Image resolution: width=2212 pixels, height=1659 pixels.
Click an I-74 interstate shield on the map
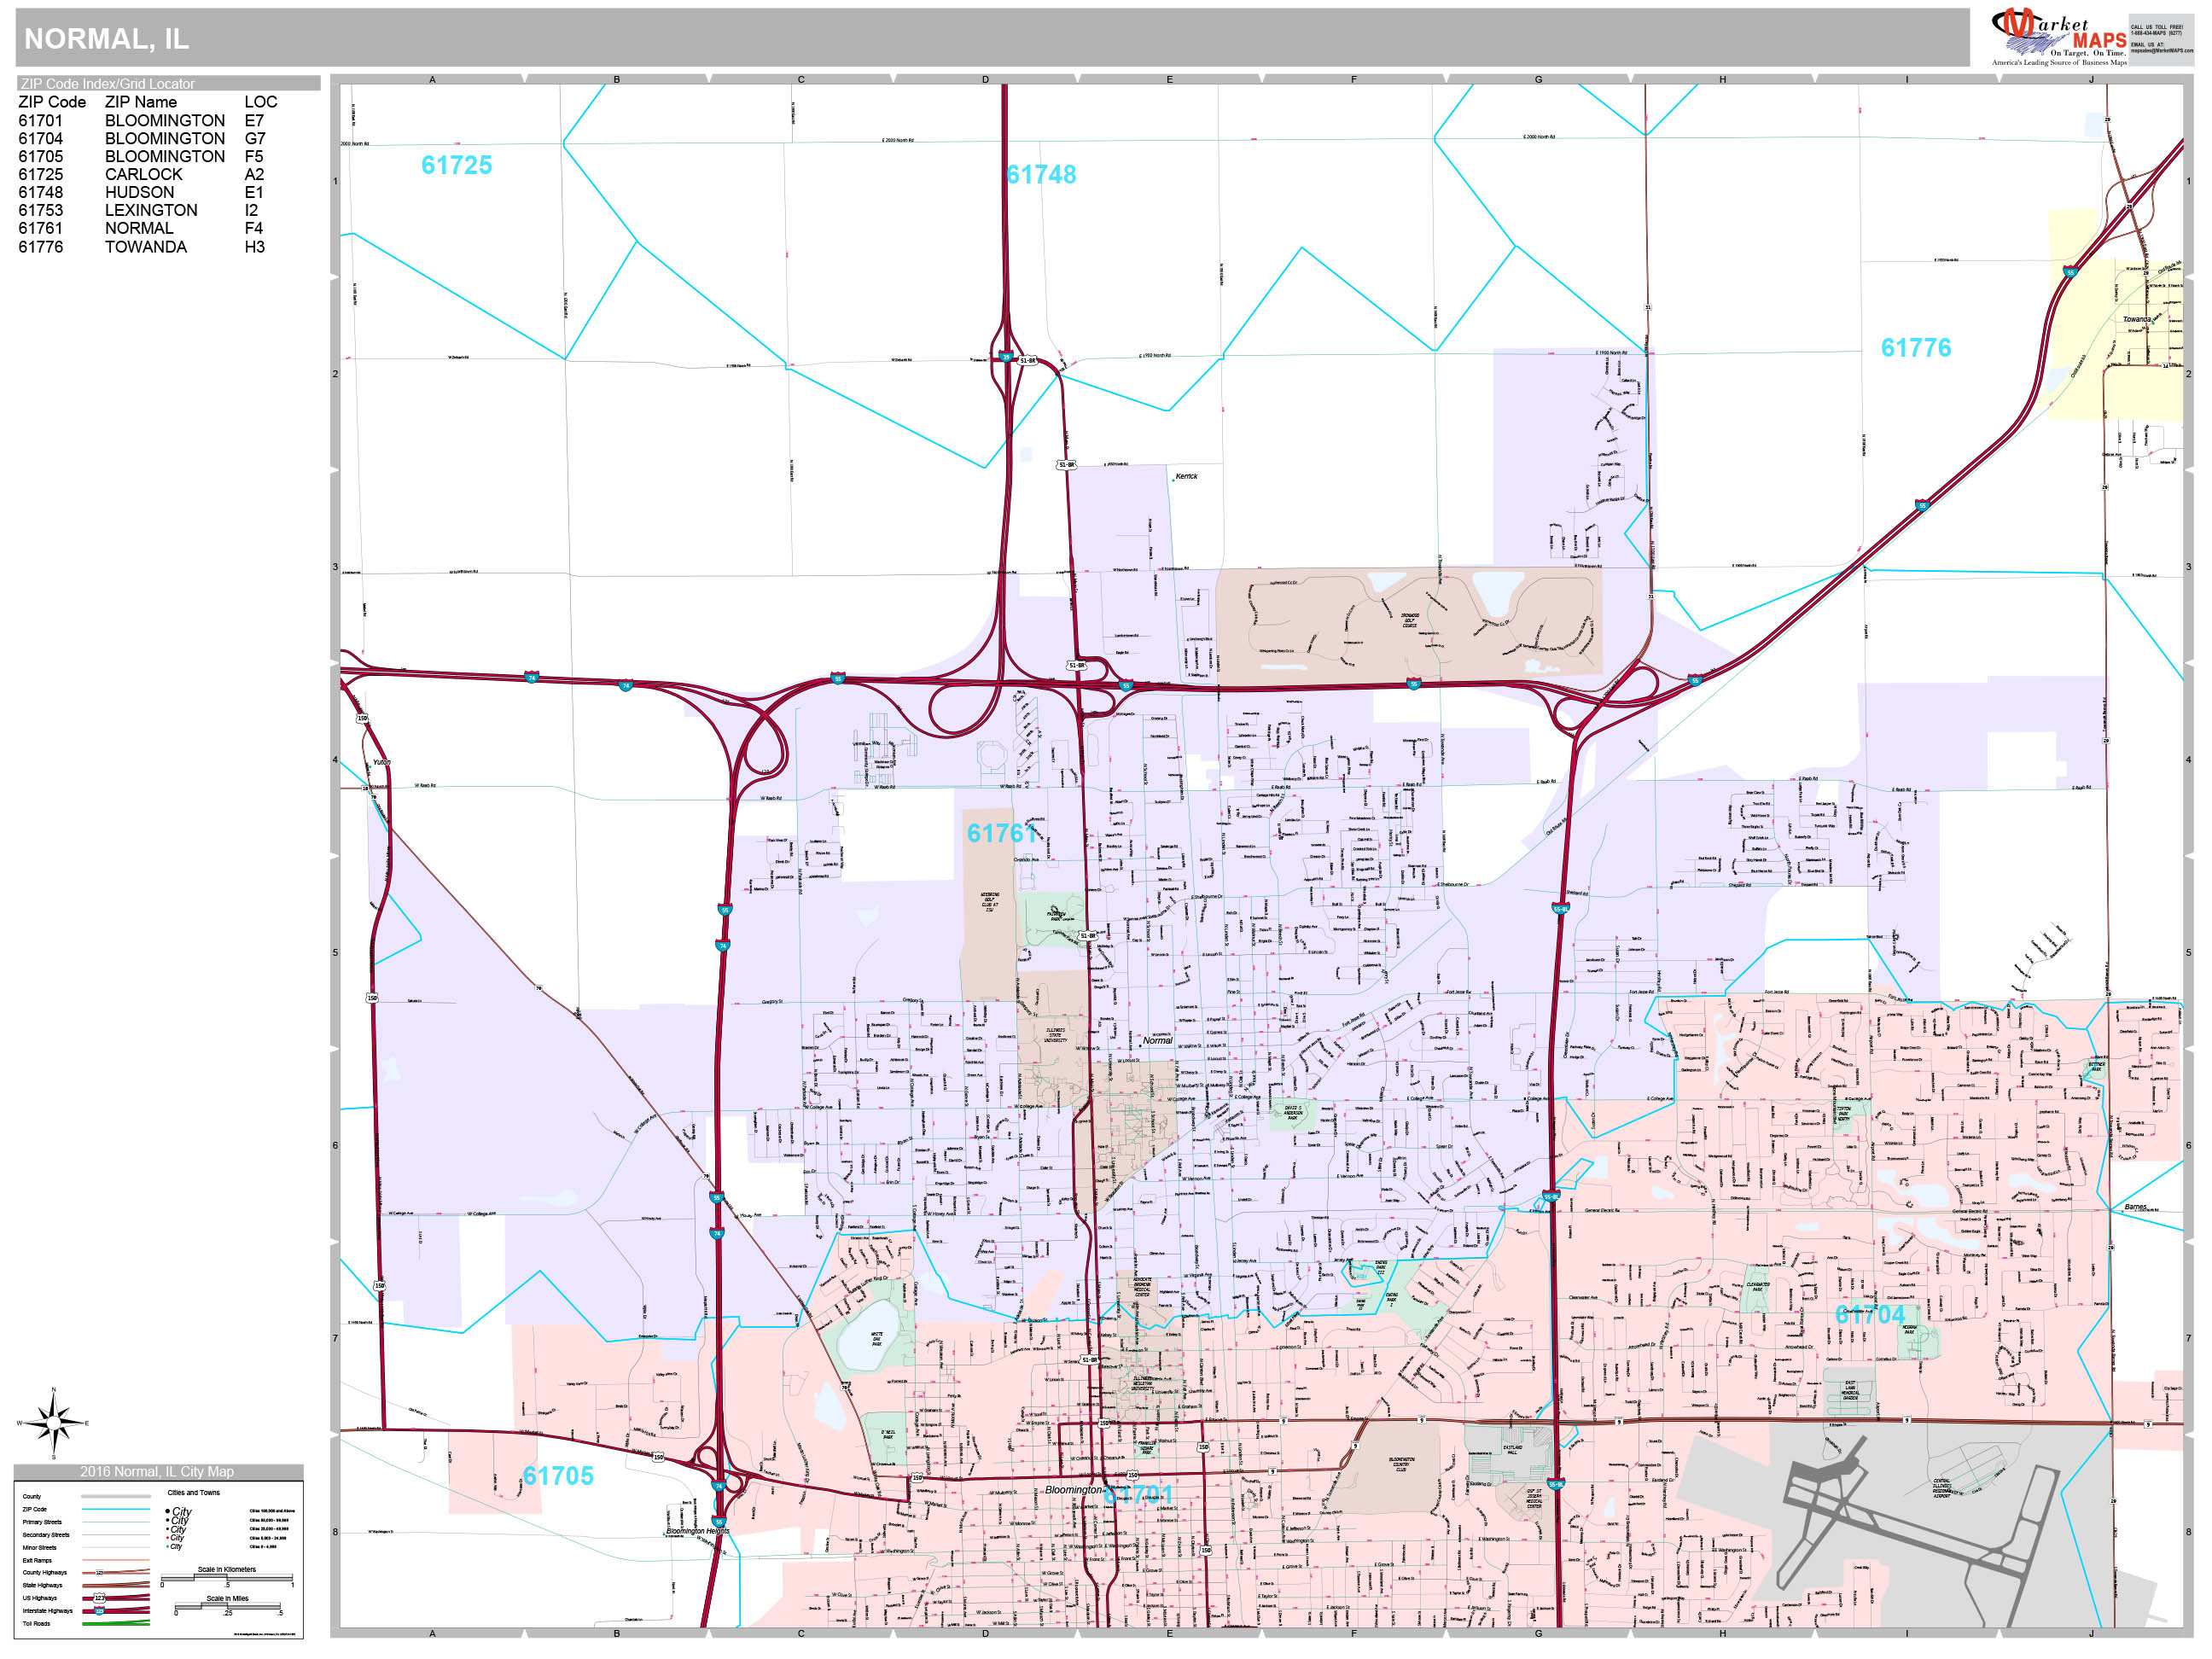(627, 687)
